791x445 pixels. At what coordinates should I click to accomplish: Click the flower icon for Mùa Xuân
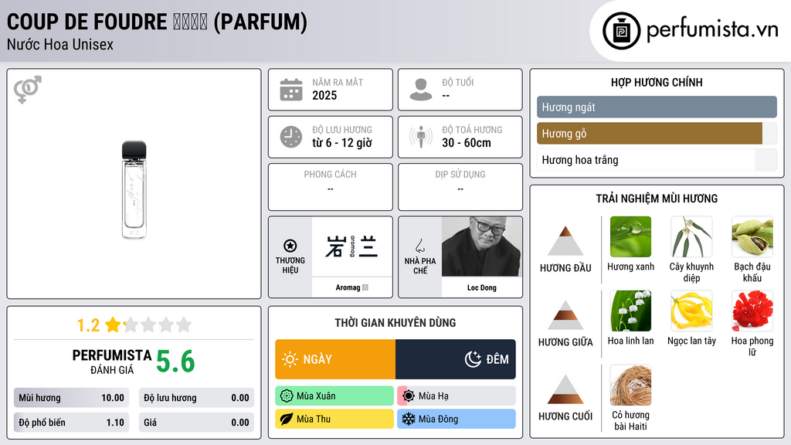pyautogui.click(x=287, y=396)
